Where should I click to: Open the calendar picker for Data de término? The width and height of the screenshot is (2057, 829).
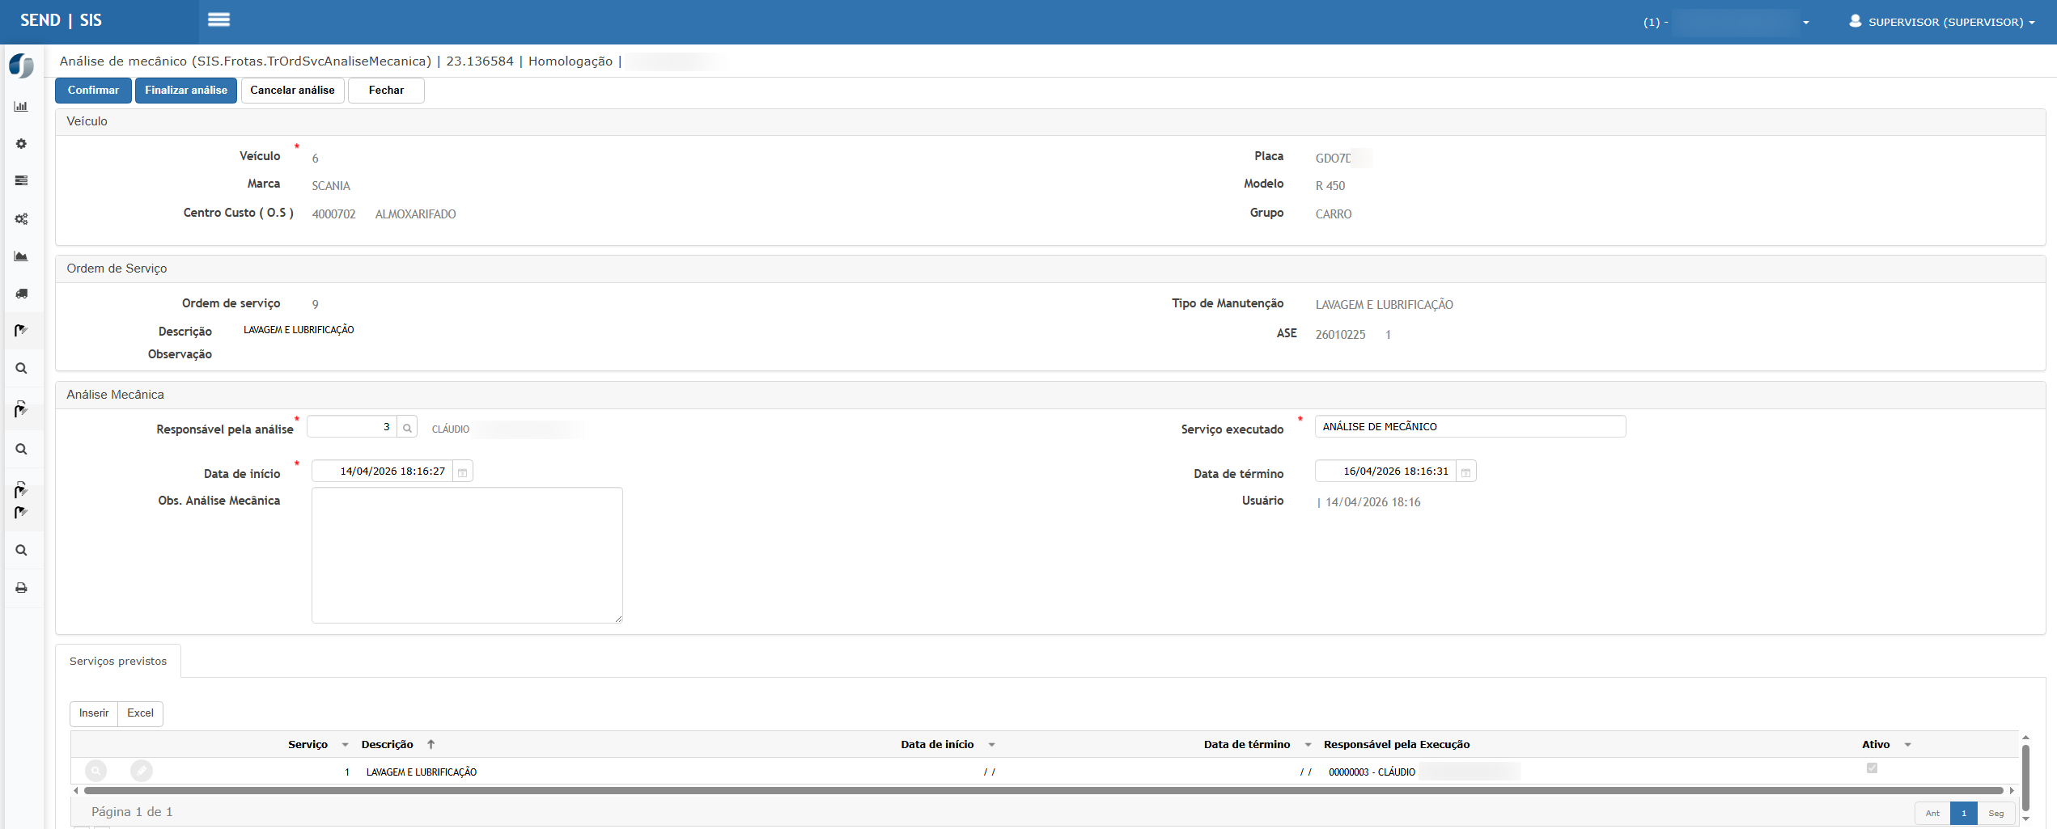tap(1465, 472)
